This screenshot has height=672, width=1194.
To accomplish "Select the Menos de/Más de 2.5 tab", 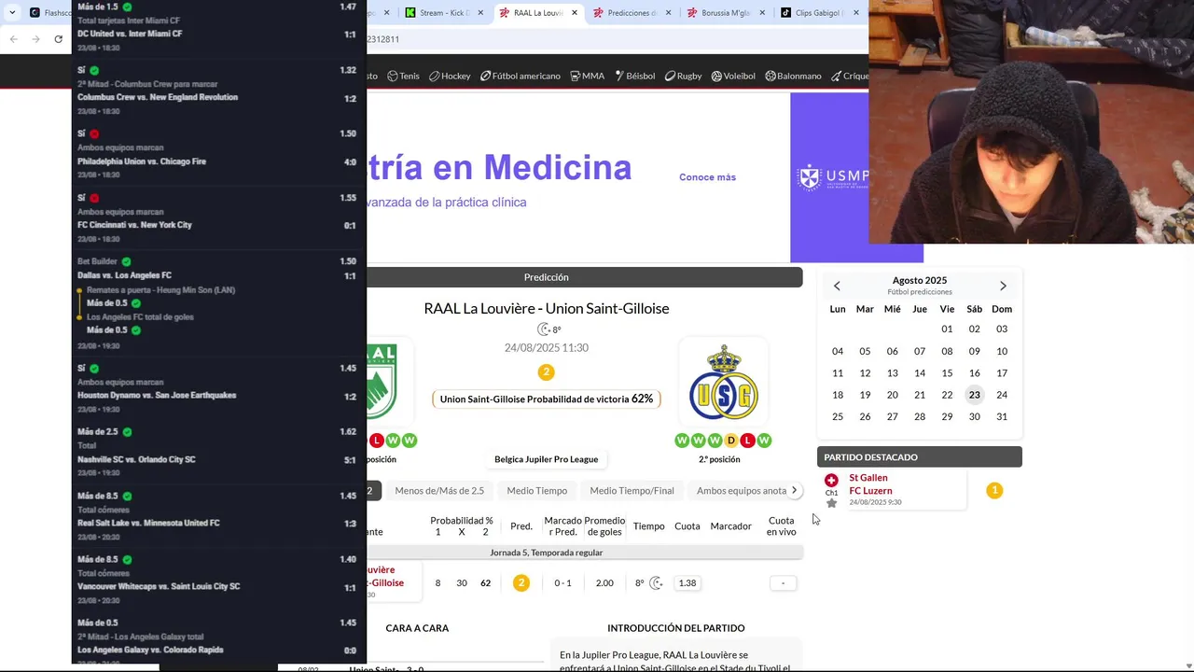I will (439, 491).
